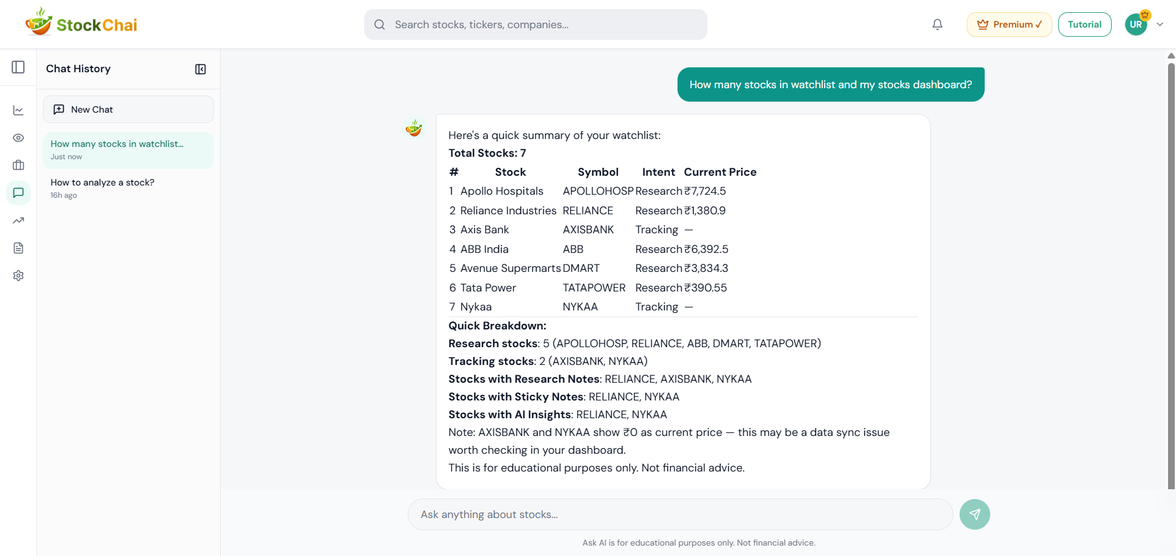Toggle the left sidebar panel
1176x556 pixels.
[18, 67]
